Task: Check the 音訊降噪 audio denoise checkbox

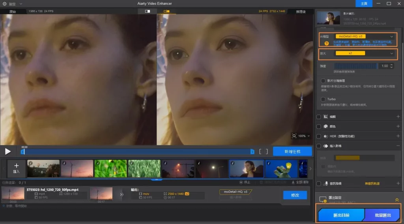Action: click(319, 183)
